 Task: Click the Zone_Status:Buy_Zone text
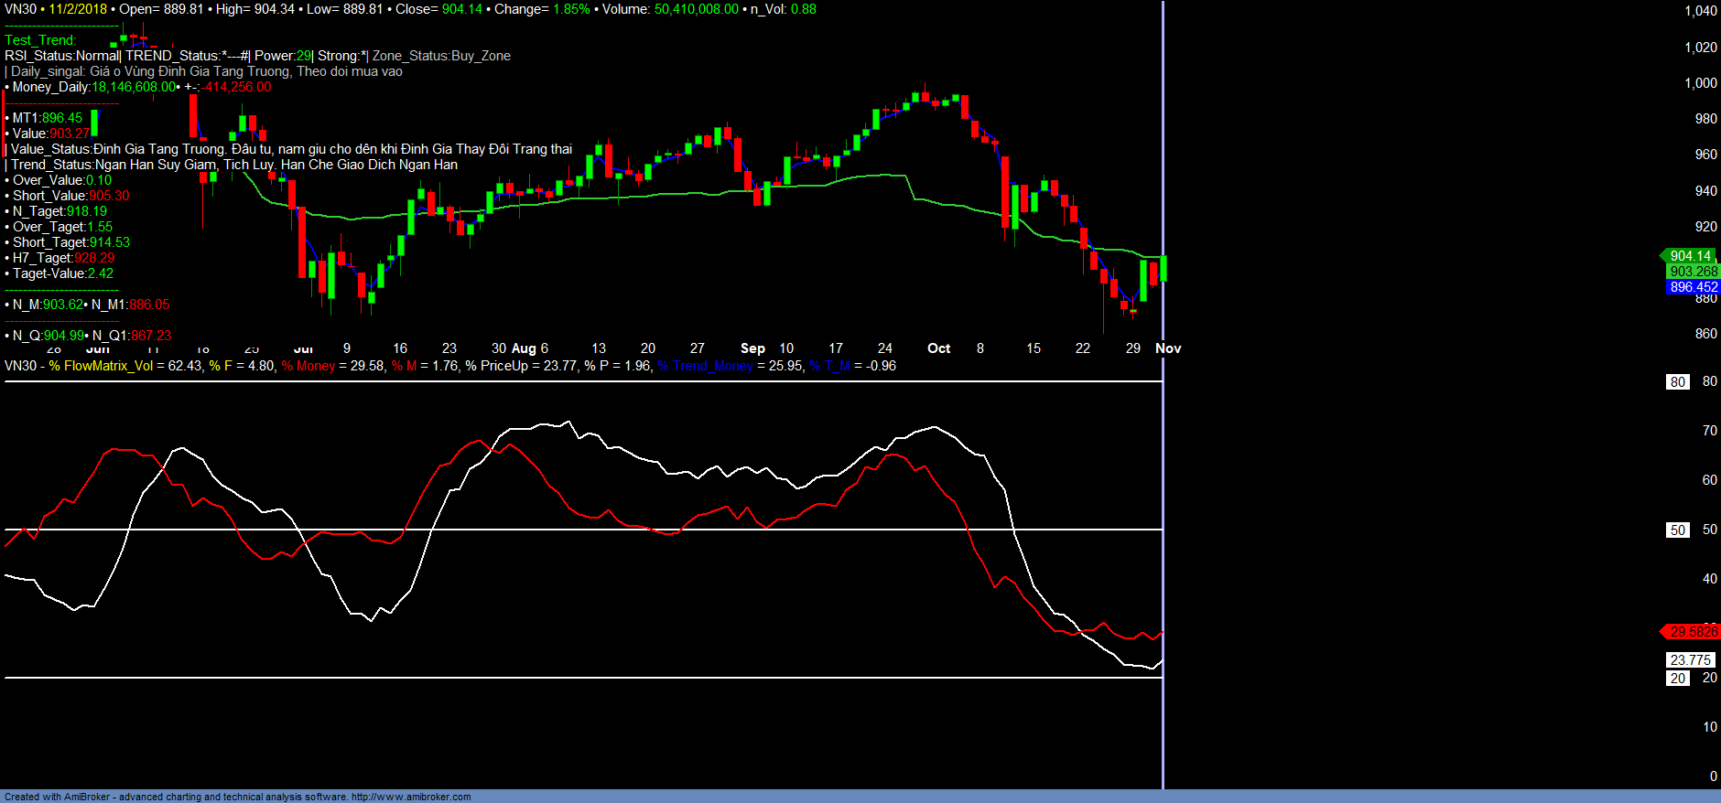[x=441, y=56]
